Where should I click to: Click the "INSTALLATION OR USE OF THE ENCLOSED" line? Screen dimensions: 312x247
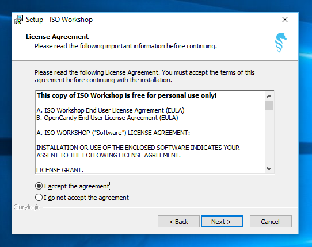click(x=138, y=148)
